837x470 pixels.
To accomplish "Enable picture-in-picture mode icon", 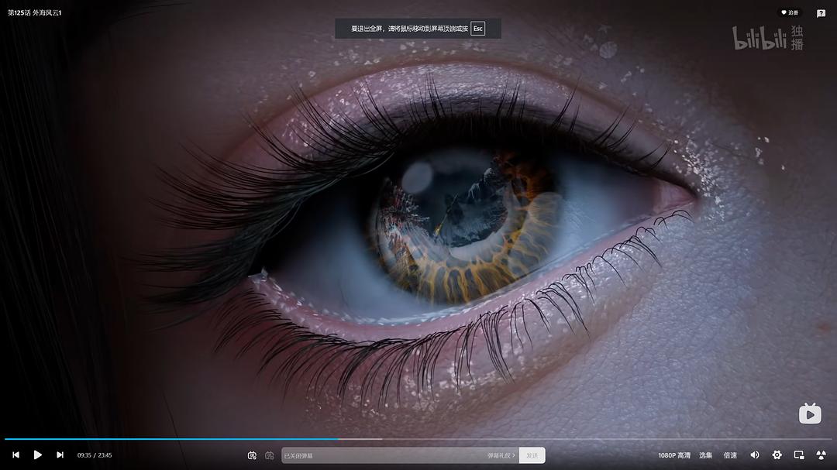I will click(x=798, y=455).
